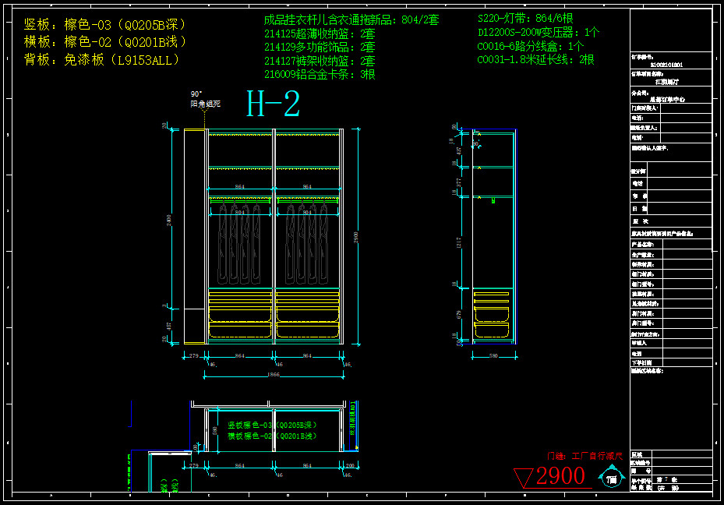Select the 580 depth dimension in side view
The image size is (724, 505).
point(493,356)
